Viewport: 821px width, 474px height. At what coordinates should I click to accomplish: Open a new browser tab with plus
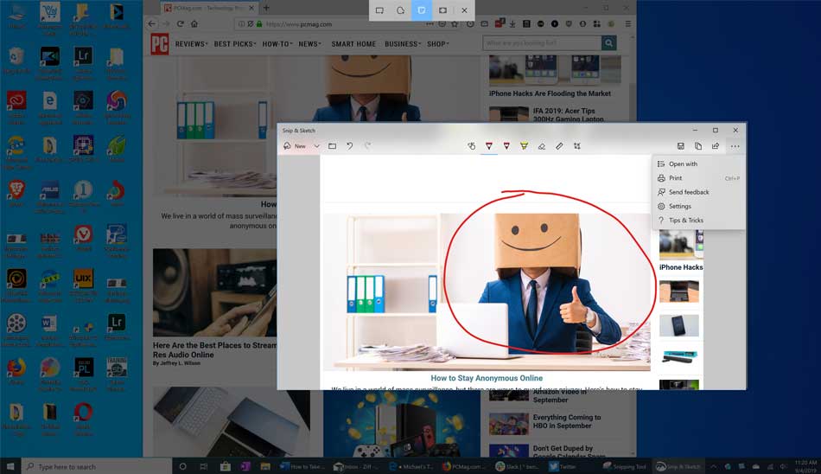point(266,8)
